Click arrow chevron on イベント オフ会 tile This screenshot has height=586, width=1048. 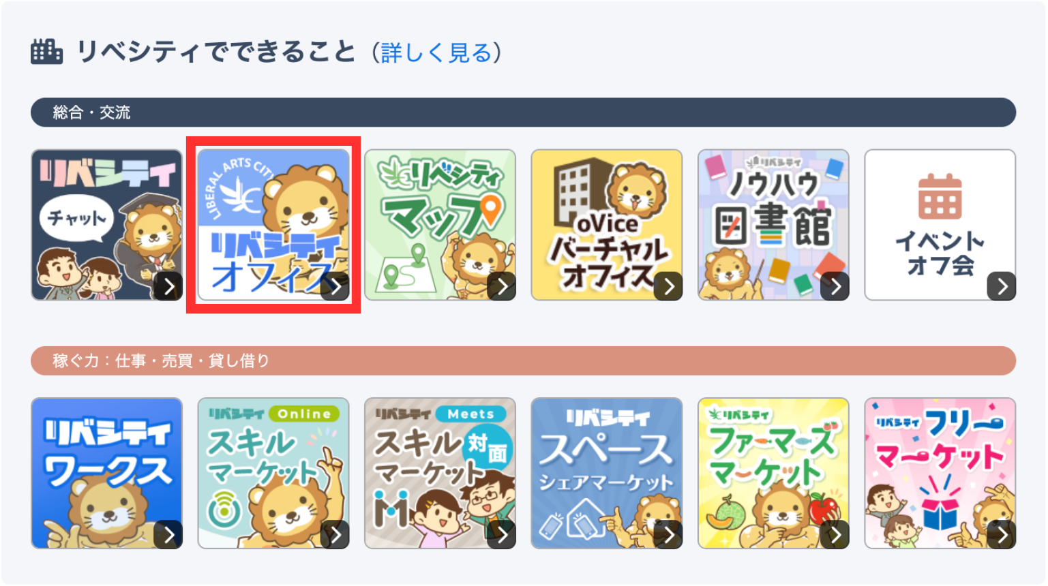pos(1002,286)
